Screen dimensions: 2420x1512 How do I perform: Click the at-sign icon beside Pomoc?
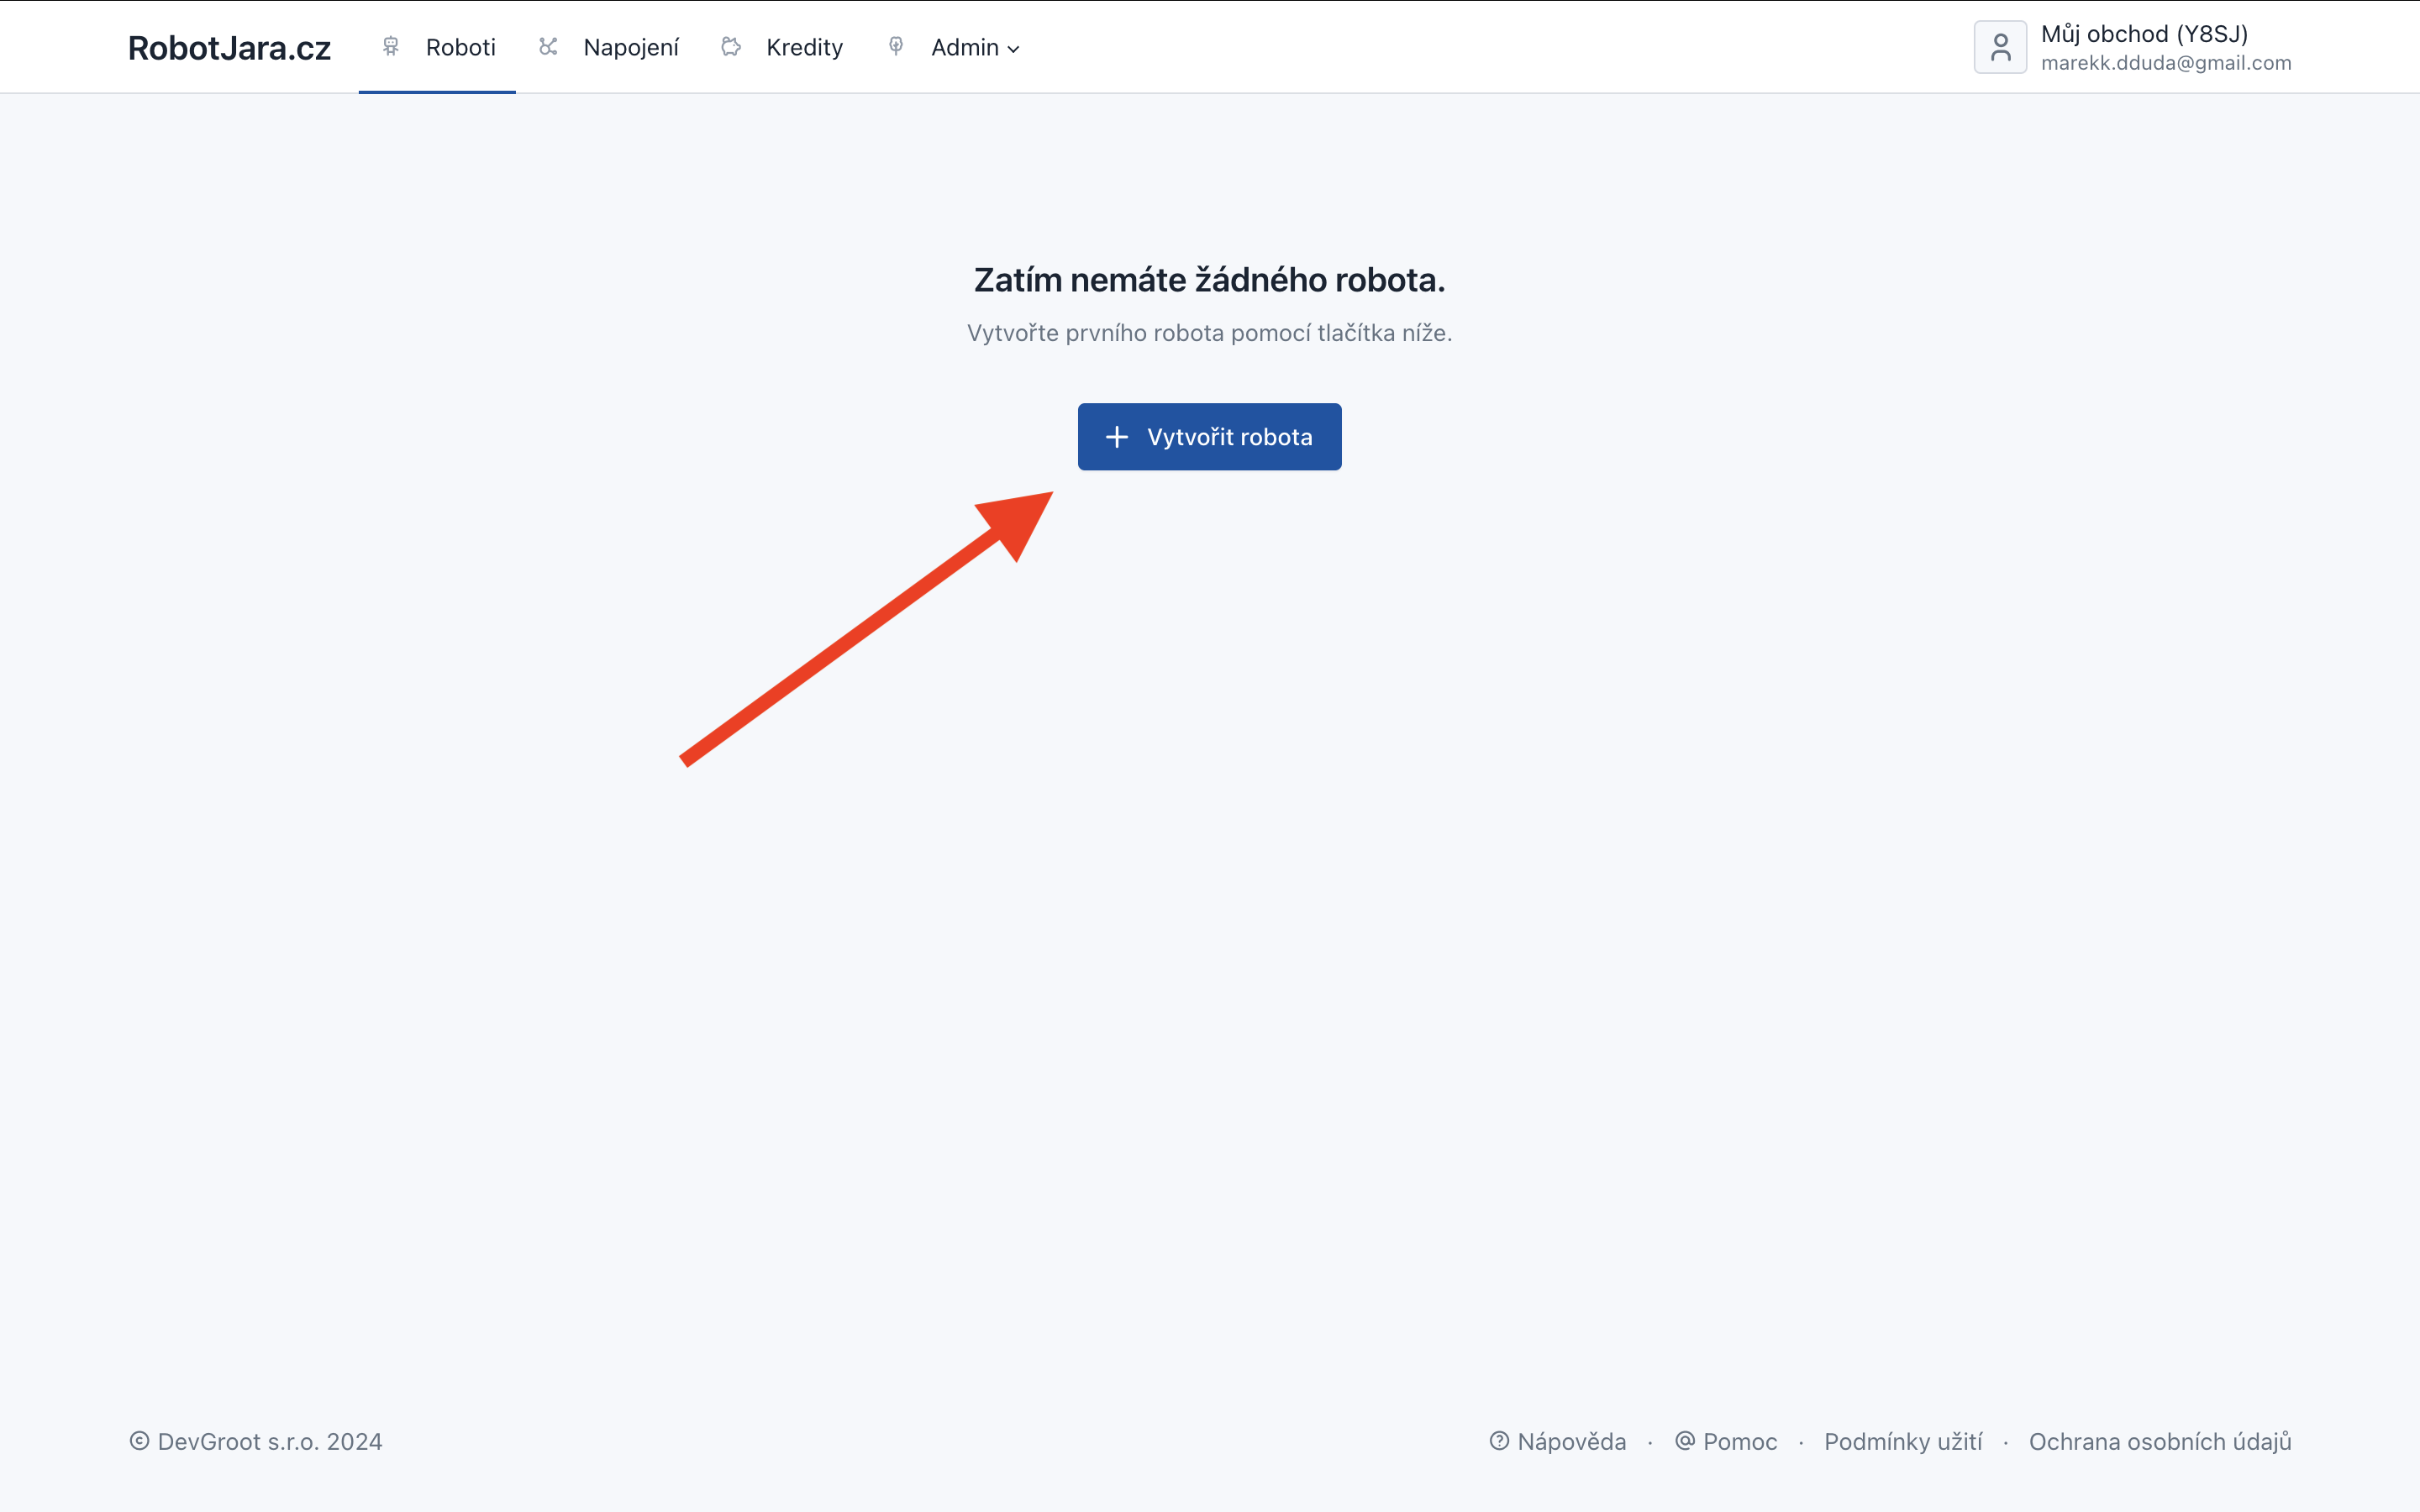pos(1685,1441)
